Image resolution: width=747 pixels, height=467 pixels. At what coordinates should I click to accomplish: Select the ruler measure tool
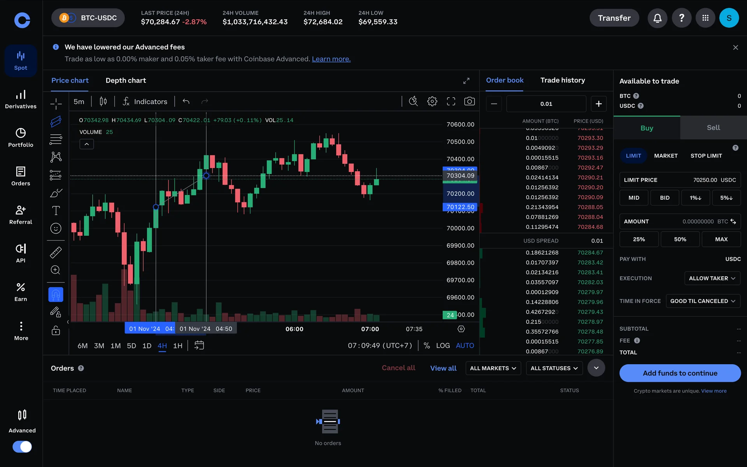pyautogui.click(x=56, y=253)
